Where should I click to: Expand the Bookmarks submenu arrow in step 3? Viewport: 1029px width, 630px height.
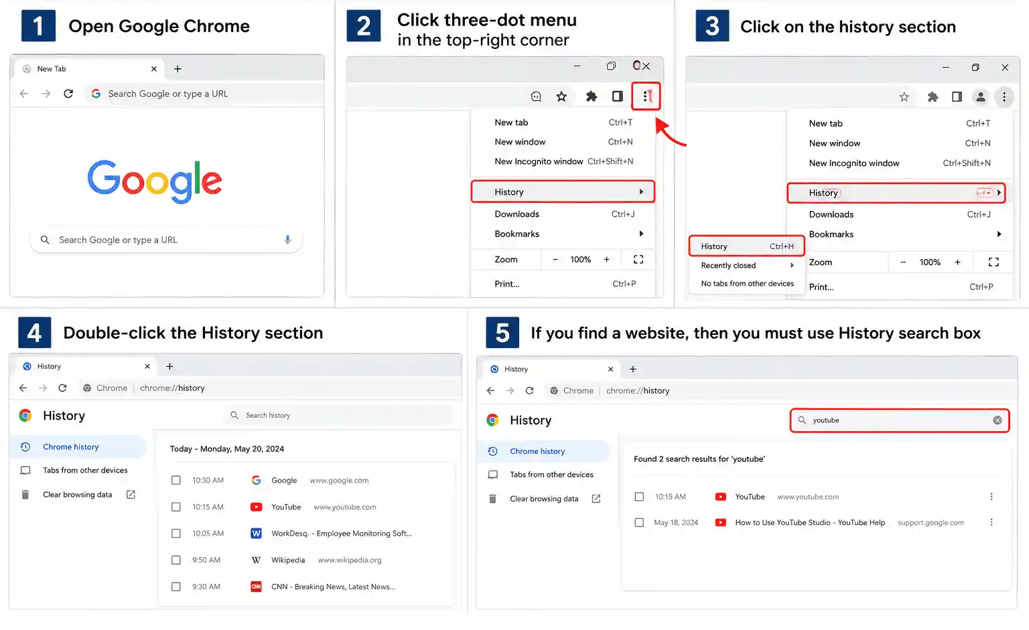999,234
